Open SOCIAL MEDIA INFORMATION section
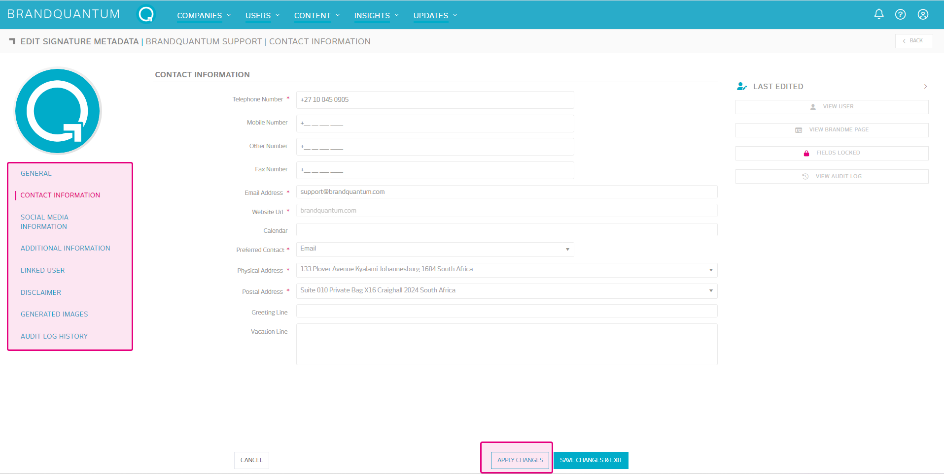Viewport: 944px width, 474px height. click(x=44, y=221)
